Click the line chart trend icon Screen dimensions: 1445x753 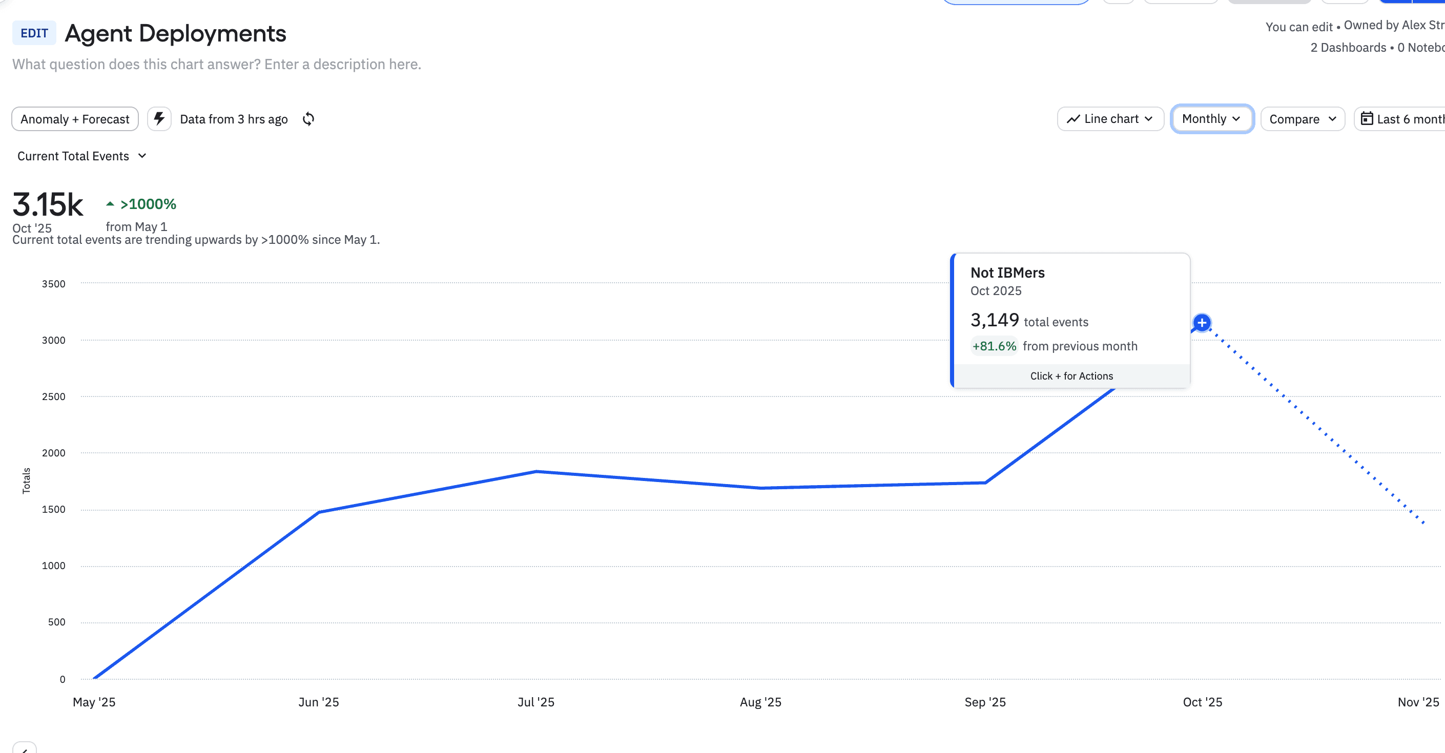1073,119
